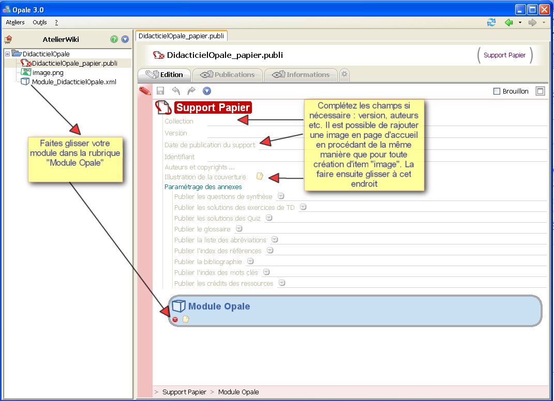
Task: Switch to the DidacticielOpale_papier.publi document tab
Action: tap(181, 36)
